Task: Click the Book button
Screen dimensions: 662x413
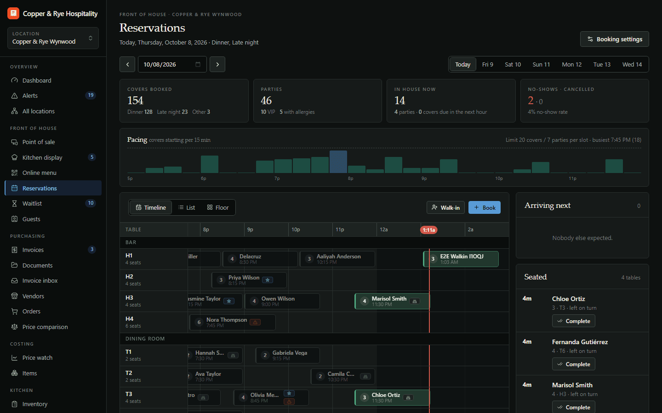Action: pos(485,207)
